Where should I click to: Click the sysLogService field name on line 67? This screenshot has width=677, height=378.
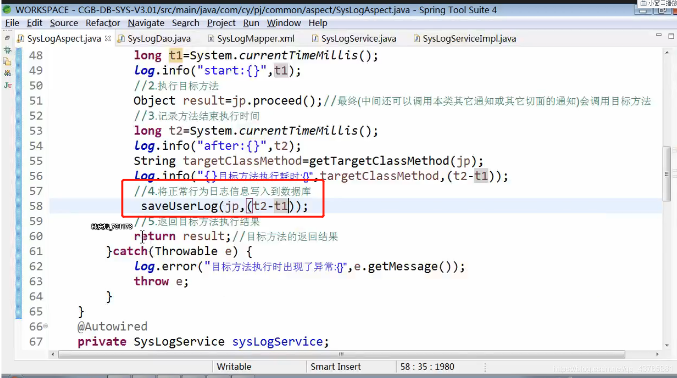pyautogui.click(x=277, y=342)
